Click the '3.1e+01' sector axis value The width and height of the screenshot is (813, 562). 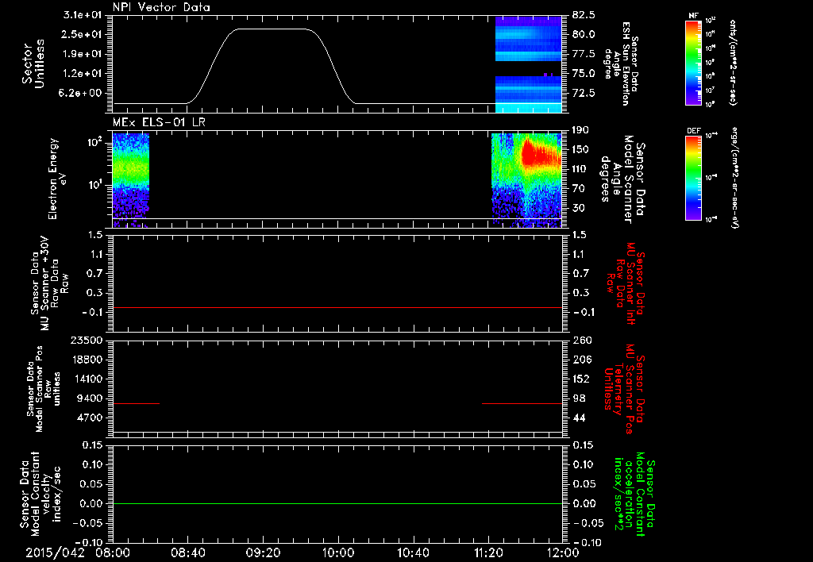pos(83,15)
